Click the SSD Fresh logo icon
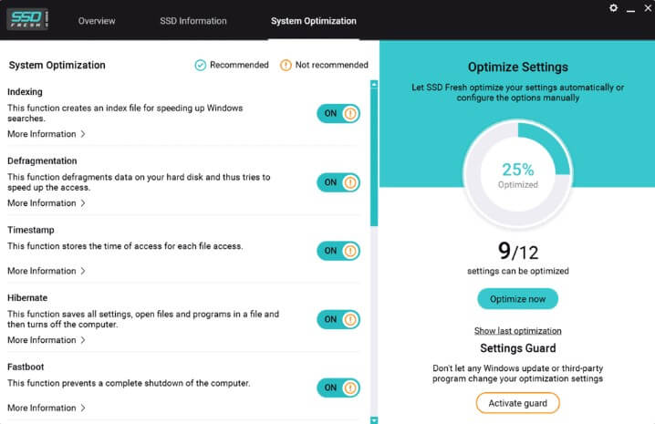Viewport: 655px width, 424px height. 27,19
